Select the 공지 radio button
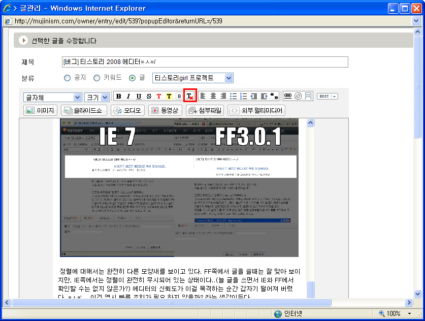Viewport: 425px width, 321px height. click(x=67, y=78)
